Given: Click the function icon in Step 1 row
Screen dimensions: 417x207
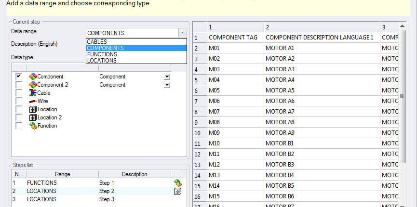Looking at the screenshot, I should (x=178, y=183).
